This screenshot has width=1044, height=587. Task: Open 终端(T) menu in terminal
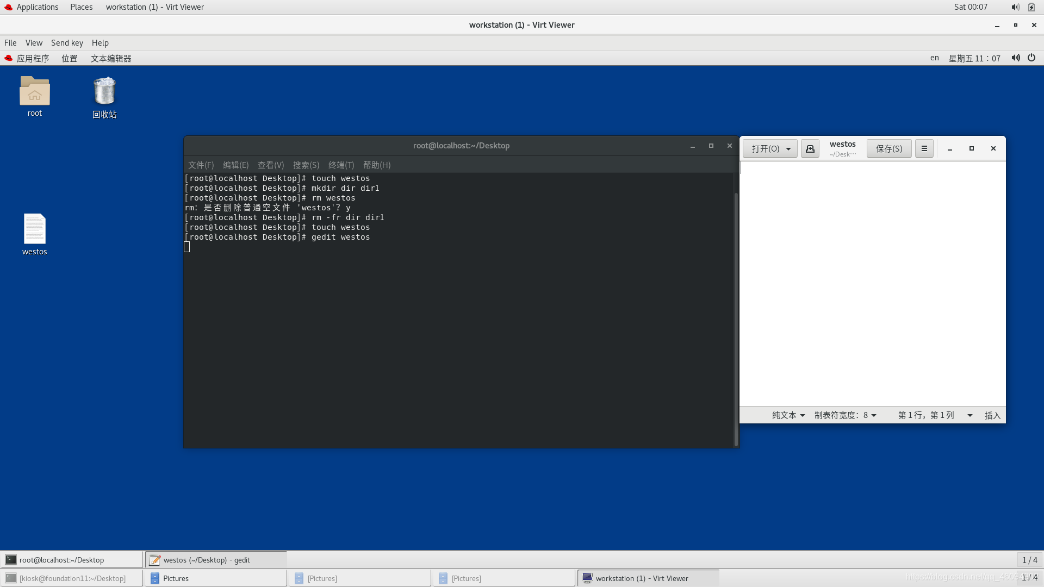[341, 165]
